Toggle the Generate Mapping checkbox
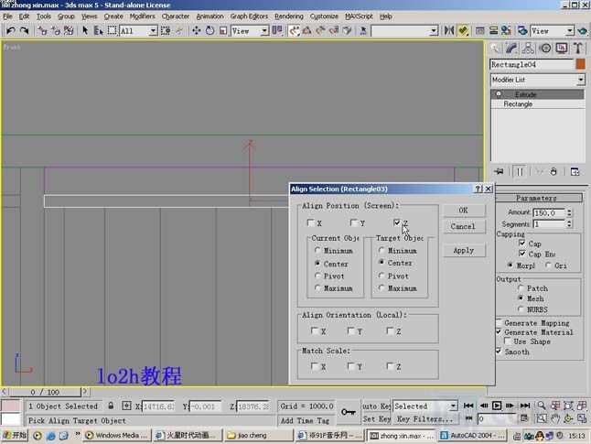 (499, 323)
